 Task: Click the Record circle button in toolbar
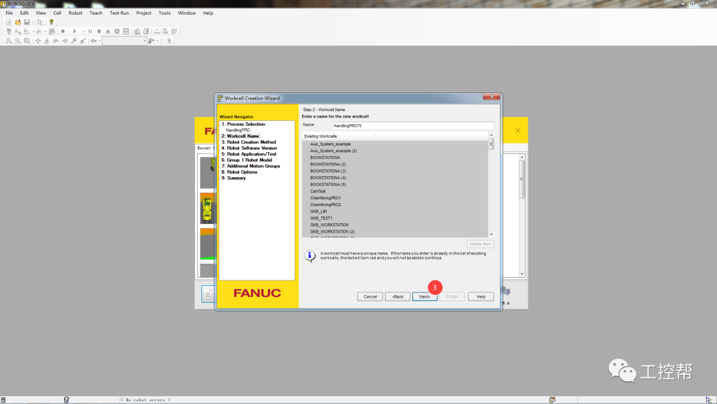click(63, 32)
